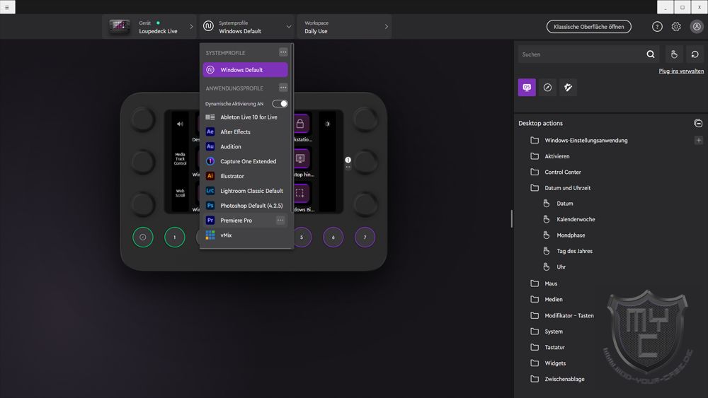Select Ableton Live 10 for Live profile
The height and width of the screenshot is (398, 708).
click(x=245, y=117)
